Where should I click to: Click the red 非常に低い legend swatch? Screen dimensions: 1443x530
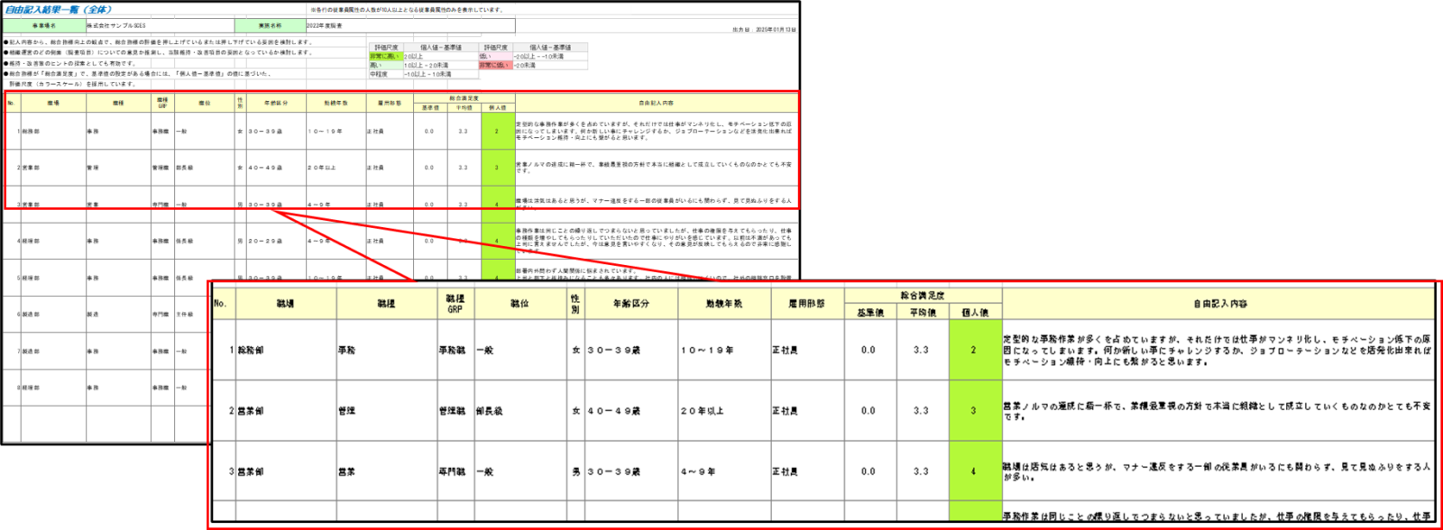494,65
